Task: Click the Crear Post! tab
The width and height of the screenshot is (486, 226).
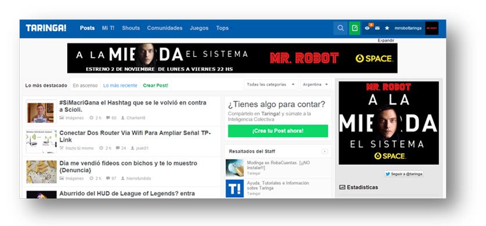Action: 155,85
